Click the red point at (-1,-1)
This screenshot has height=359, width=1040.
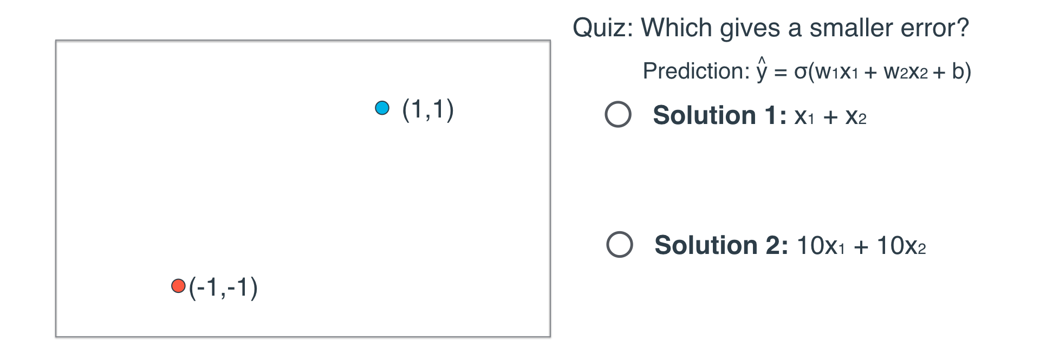tap(178, 286)
